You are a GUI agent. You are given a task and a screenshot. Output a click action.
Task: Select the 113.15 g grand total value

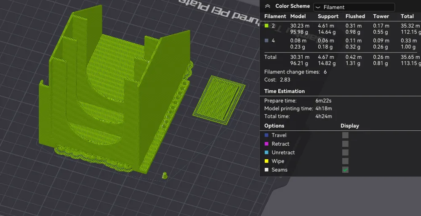[411, 63]
